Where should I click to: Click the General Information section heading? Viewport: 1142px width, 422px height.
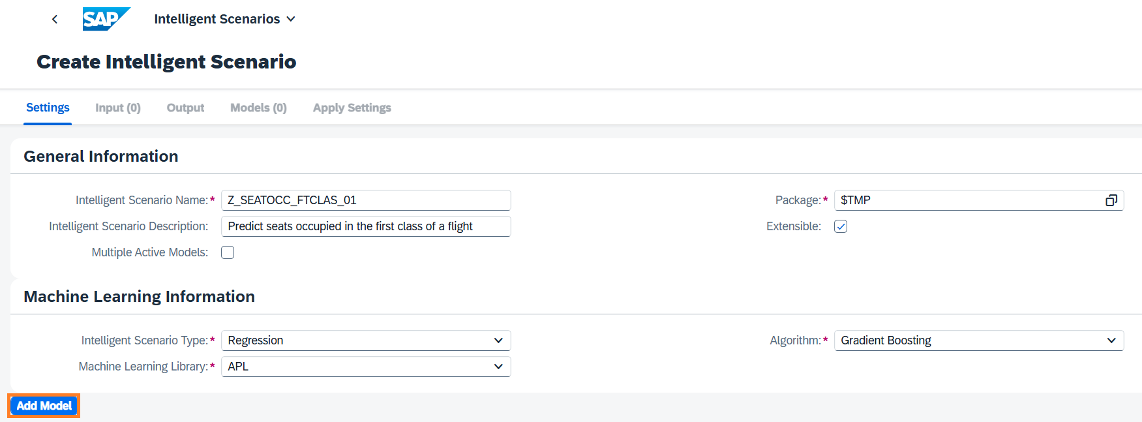coord(101,157)
